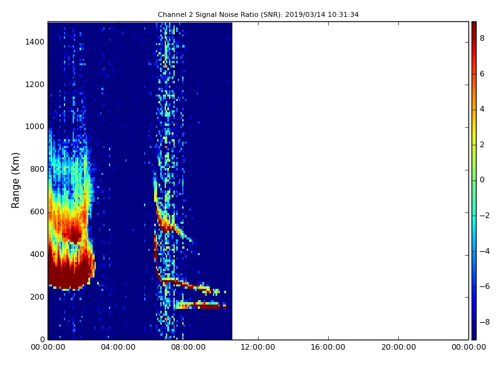Screen dimensions: 501x376
Task: Click the empty white no-data plot region
Action: point(351,180)
